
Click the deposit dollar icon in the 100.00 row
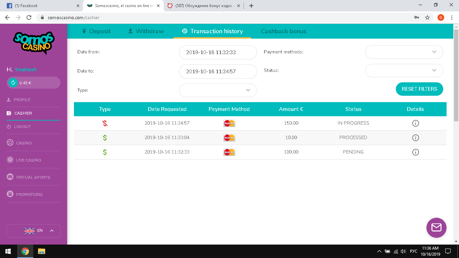[x=105, y=152]
